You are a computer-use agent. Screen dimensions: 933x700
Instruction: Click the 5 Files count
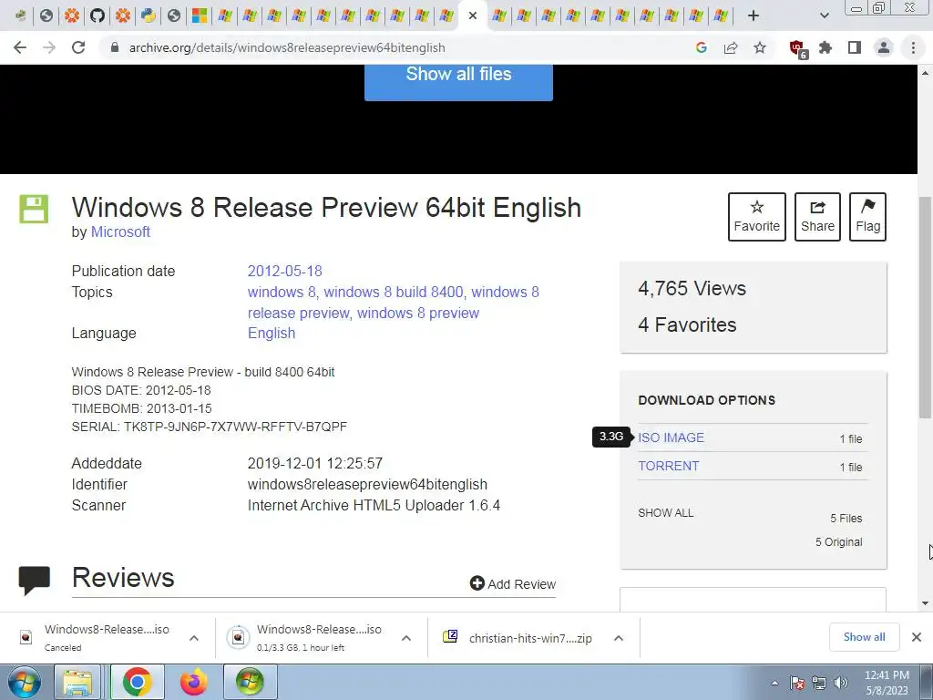coord(846,519)
